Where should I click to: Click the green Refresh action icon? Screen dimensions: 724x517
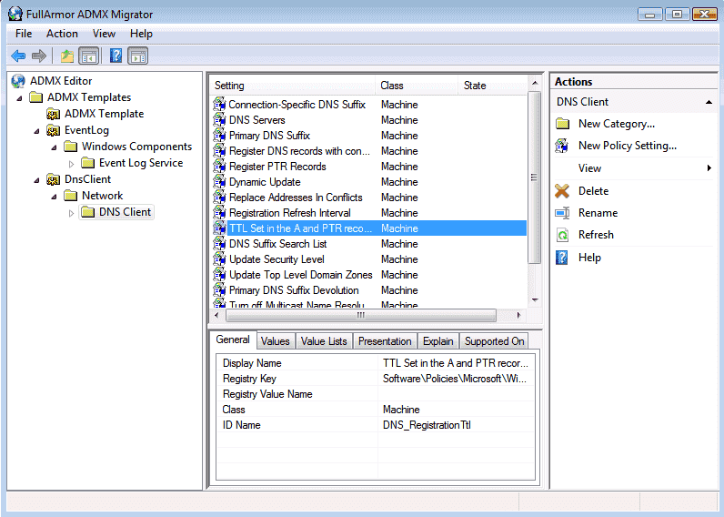coord(562,235)
